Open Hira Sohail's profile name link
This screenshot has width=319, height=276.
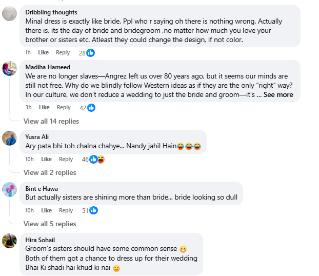point(40,240)
